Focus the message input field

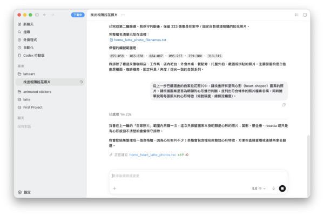[x=198, y=176]
